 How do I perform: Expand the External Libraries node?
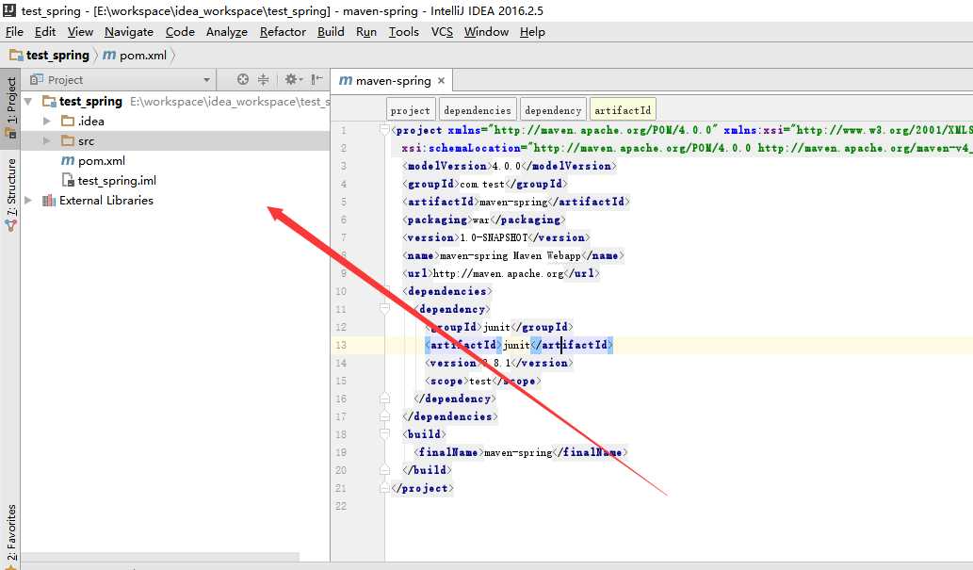pos(28,200)
